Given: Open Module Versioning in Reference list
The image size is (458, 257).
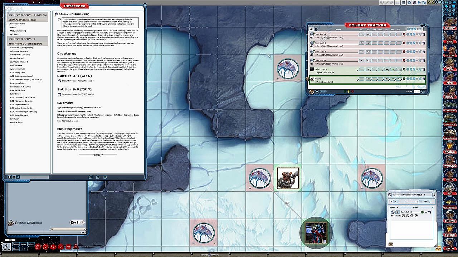Looking at the screenshot, I should 18,31.
